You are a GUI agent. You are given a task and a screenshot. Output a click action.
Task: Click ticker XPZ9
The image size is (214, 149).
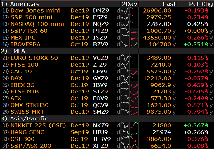click(101, 146)
